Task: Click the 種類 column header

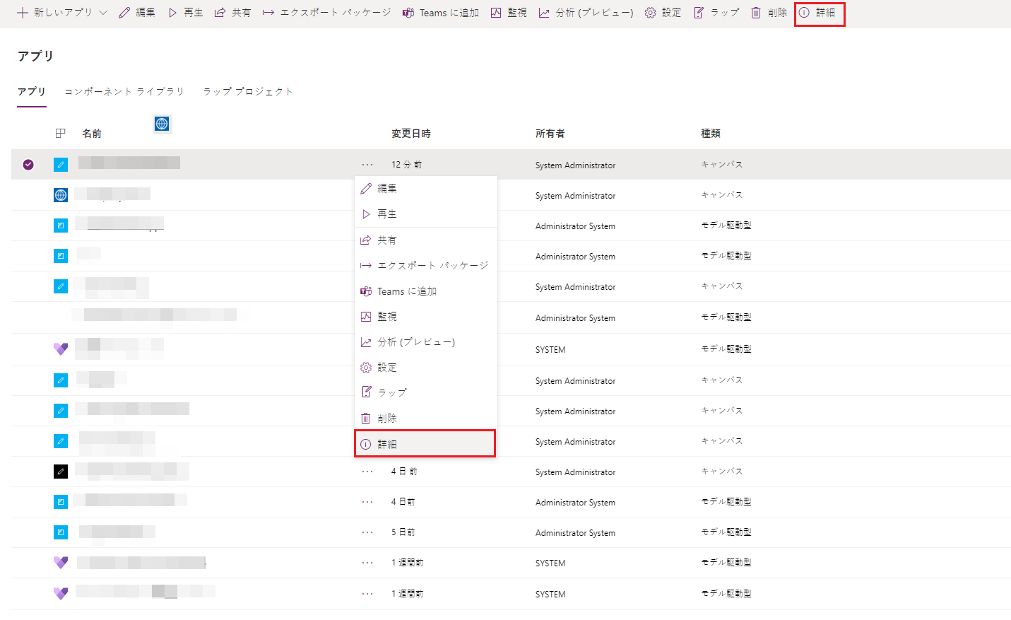Action: coord(710,134)
